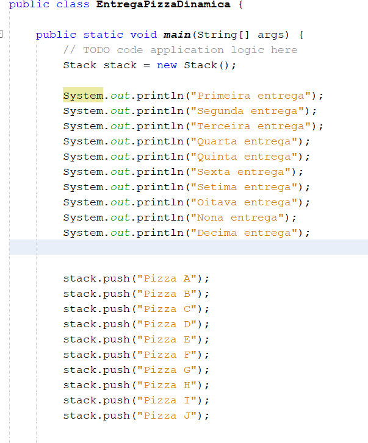368x443 pixels.
Task: Click stack.push on the Pizza H line
Action: (96, 386)
